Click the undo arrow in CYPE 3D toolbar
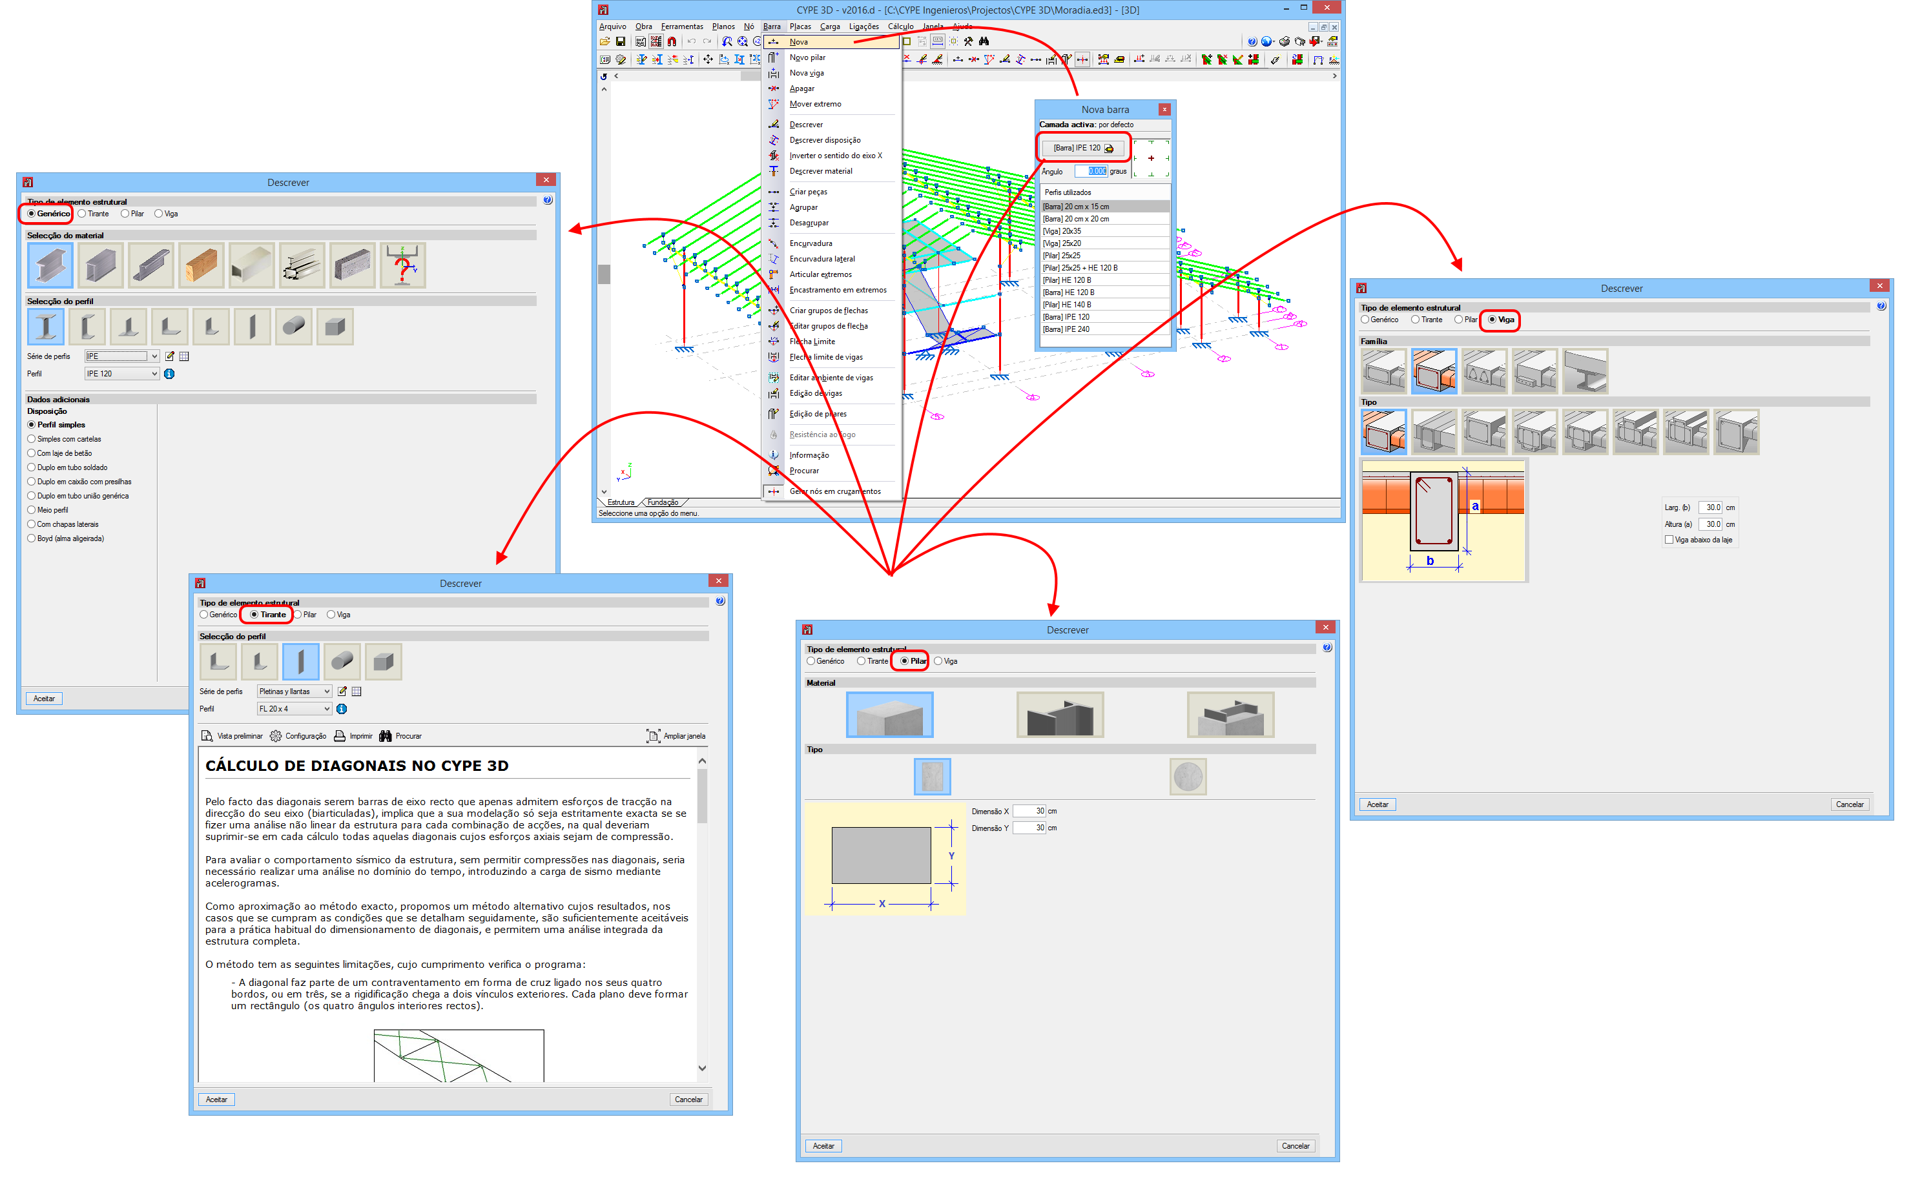The image size is (1911, 1188). (x=692, y=41)
